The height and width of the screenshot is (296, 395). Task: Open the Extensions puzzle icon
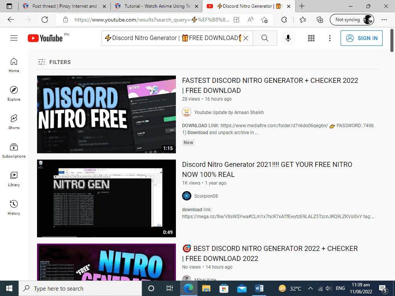pos(284,20)
